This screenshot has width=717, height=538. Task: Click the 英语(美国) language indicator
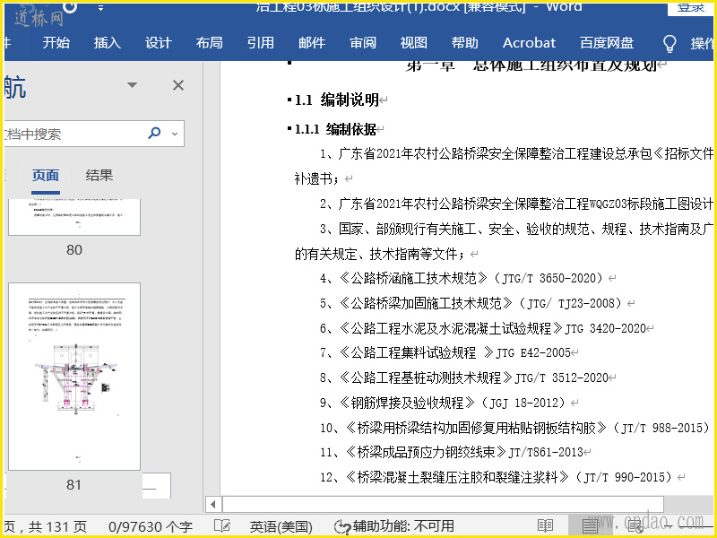281,525
